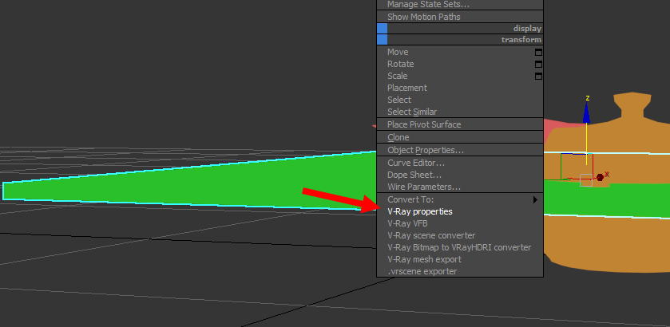Open Object Properties dialog
The image size is (670, 327).
click(x=460, y=150)
